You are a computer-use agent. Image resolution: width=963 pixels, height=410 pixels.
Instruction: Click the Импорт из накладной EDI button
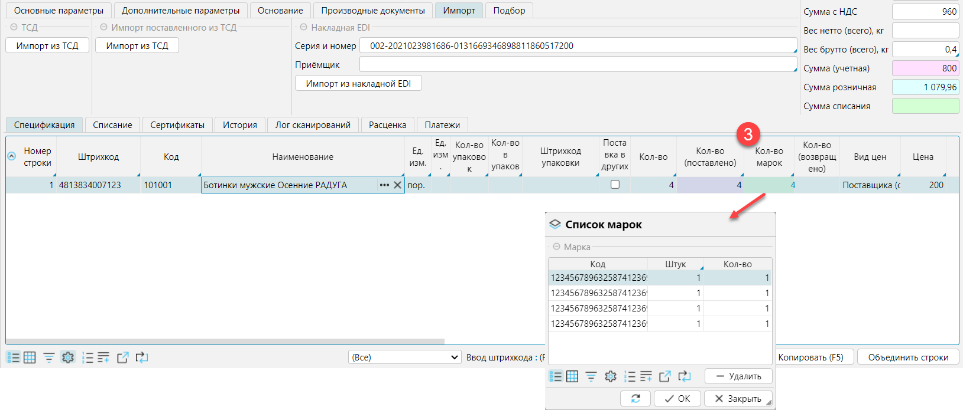358,84
